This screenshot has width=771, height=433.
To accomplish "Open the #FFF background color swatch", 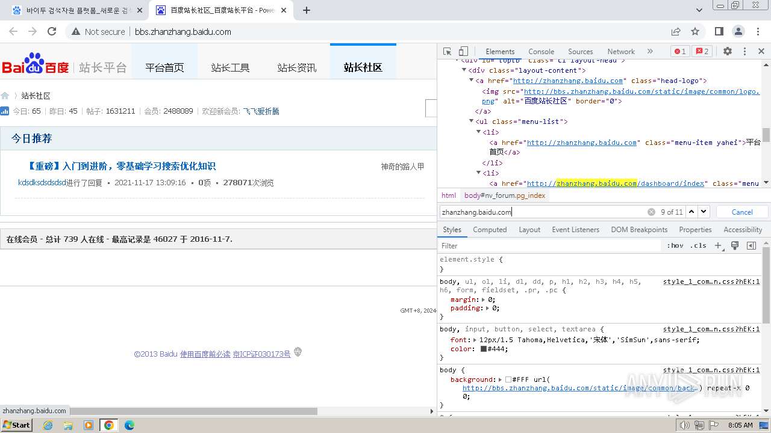I will (508, 380).
